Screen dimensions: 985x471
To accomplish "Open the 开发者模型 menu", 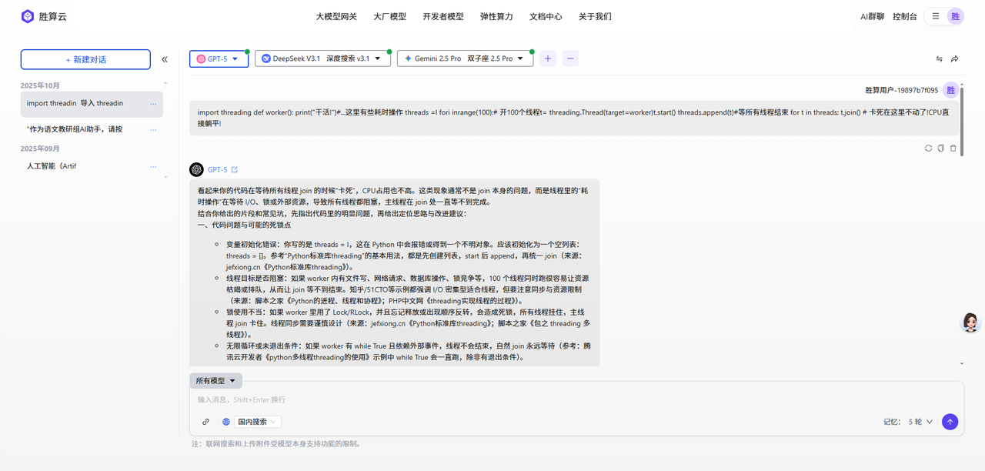I will tap(443, 16).
